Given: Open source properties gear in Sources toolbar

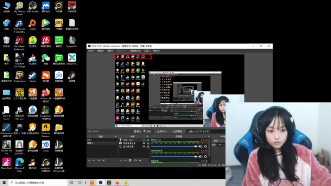Looking at the screenshot, I should tap(130, 160).
